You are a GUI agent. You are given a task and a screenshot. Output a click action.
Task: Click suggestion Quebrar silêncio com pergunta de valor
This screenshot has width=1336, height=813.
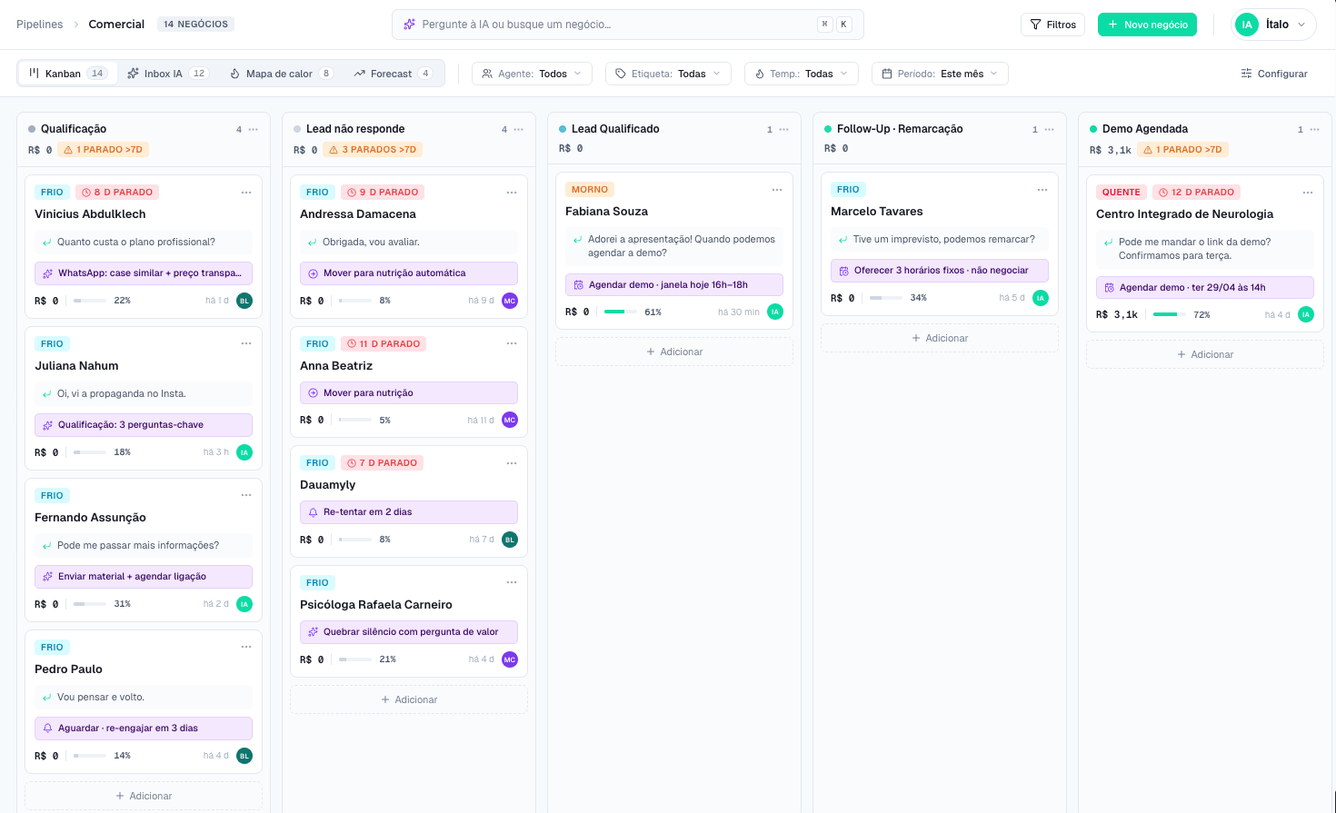click(x=409, y=632)
